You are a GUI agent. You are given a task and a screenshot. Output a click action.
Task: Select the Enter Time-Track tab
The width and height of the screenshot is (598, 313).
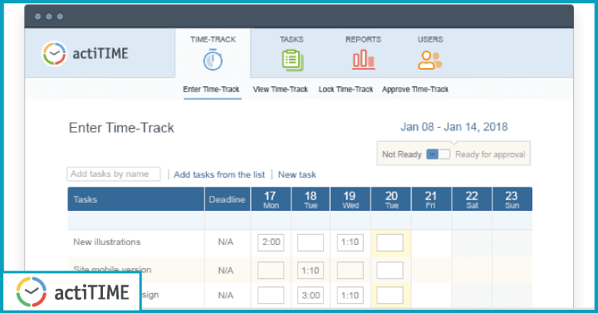click(211, 89)
